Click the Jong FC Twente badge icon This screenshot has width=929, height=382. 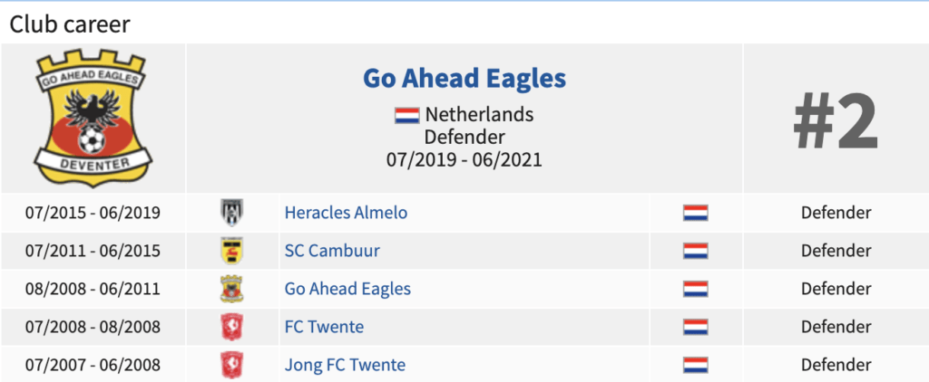tap(231, 365)
